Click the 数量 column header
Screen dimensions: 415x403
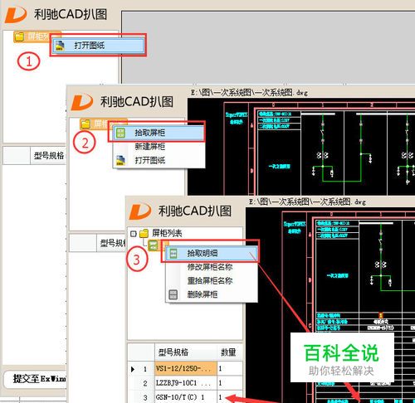click(x=230, y=352)
